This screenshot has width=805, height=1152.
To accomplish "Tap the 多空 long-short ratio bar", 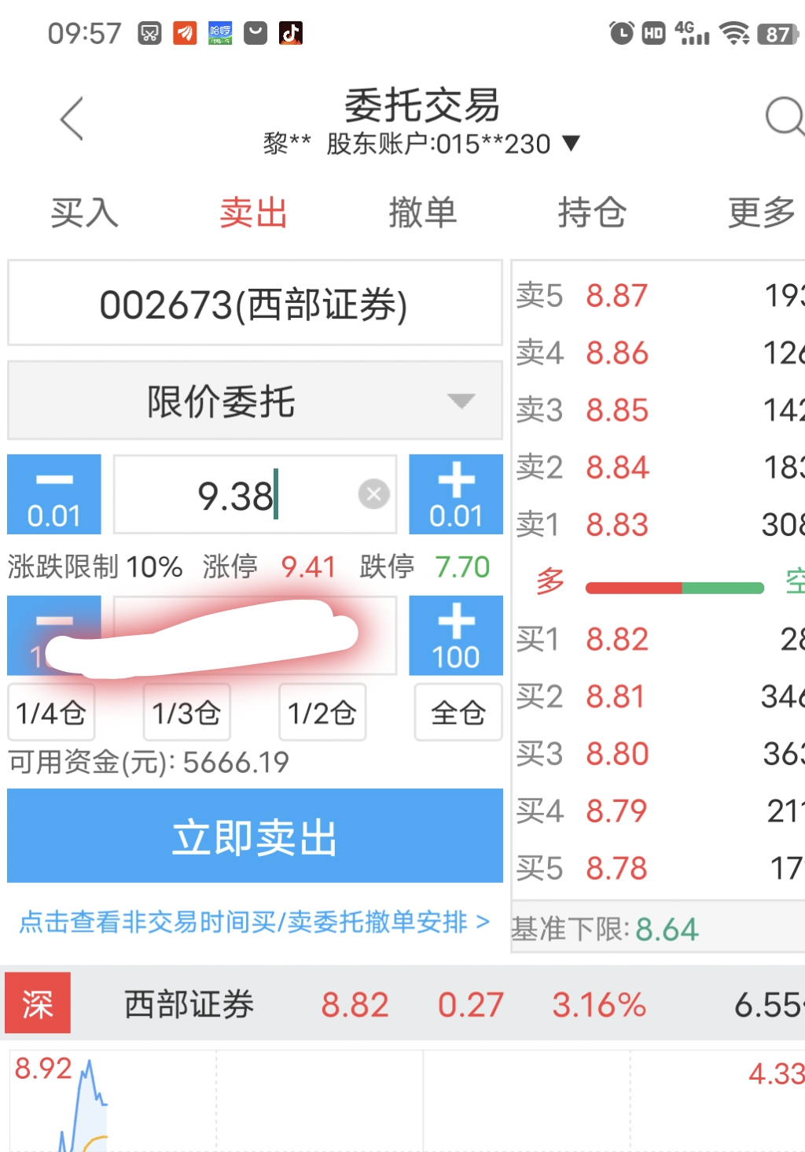I will click(x=675, y=588).
